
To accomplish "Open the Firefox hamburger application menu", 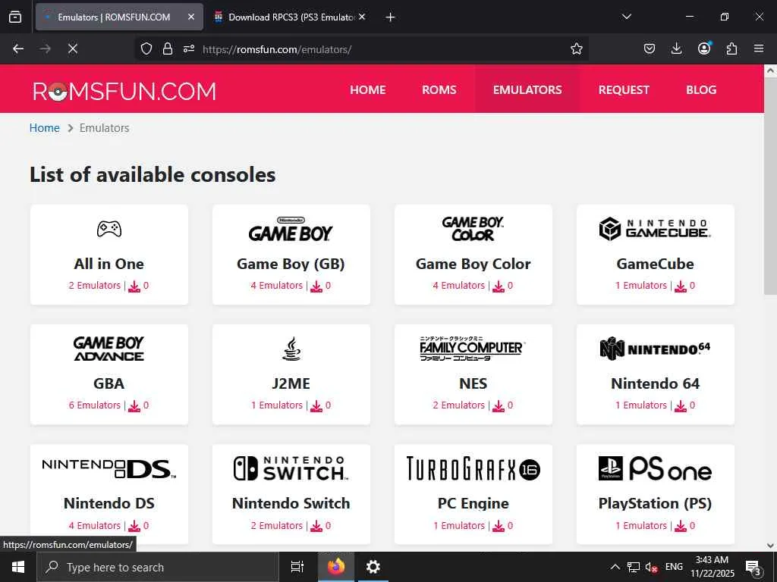I will pyautogui.click(x=759, y=48).
